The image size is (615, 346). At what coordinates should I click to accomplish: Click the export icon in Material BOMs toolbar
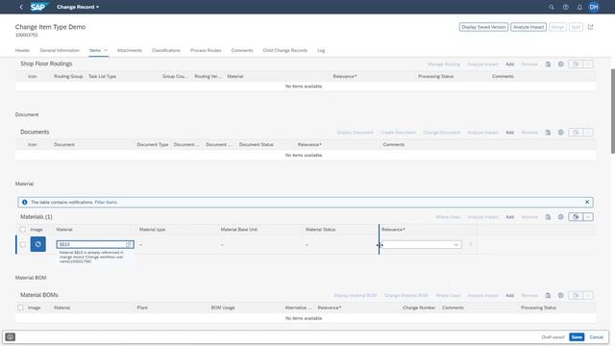tap(576, 295)
